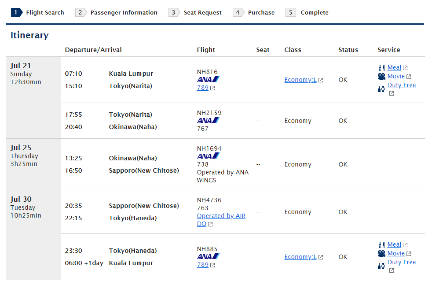
Task: Click the Movie camera icon for NH816
Action: [x=381, y=76]
